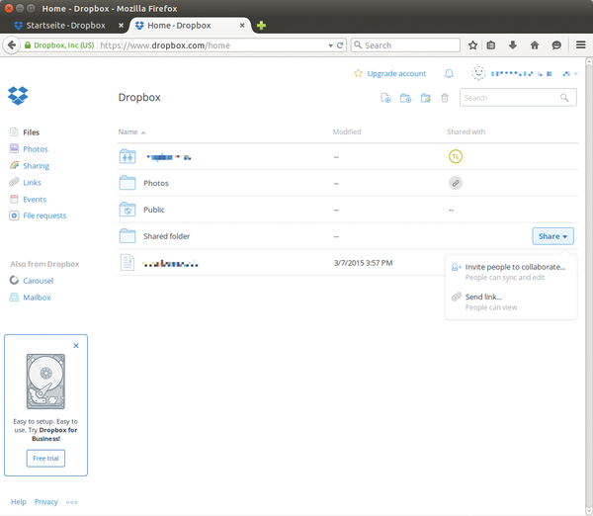Click the New shared folder icon

click(425, 98)
